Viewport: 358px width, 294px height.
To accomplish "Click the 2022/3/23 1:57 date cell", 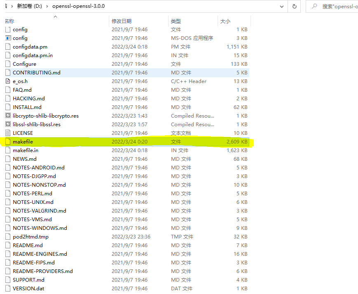I will point(129,125).
